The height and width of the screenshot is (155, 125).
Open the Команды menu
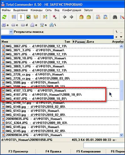point(36,10)
